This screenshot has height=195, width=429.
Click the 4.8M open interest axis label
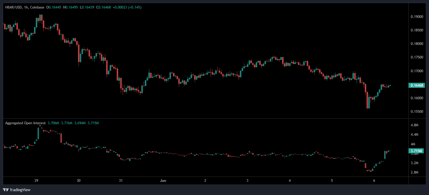click(414, 125)
